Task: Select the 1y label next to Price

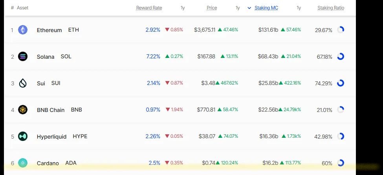Action: [x=238, y=8]
